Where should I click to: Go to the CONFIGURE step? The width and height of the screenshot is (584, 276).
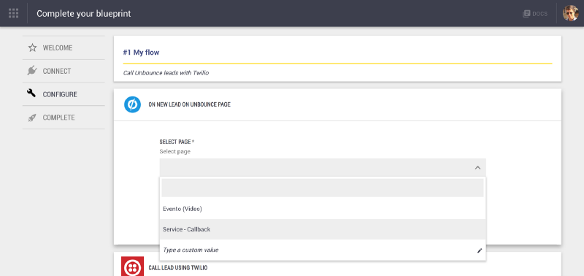(64, 94)
